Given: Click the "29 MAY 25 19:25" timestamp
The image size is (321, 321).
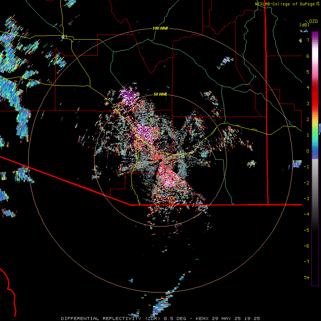Looking at the screenshot, I should [236, 319].
